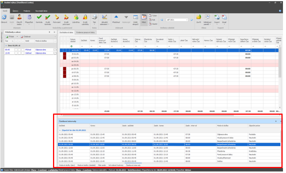Select the Měsíc calendar period
This screenshot has width=286, height=173.
click(x=144, y=19)
